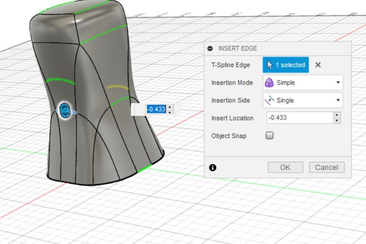Decrease Insert Location with dialog down arrow
The width and height of the screenshot is (366, 244).
tap(337, 121)
